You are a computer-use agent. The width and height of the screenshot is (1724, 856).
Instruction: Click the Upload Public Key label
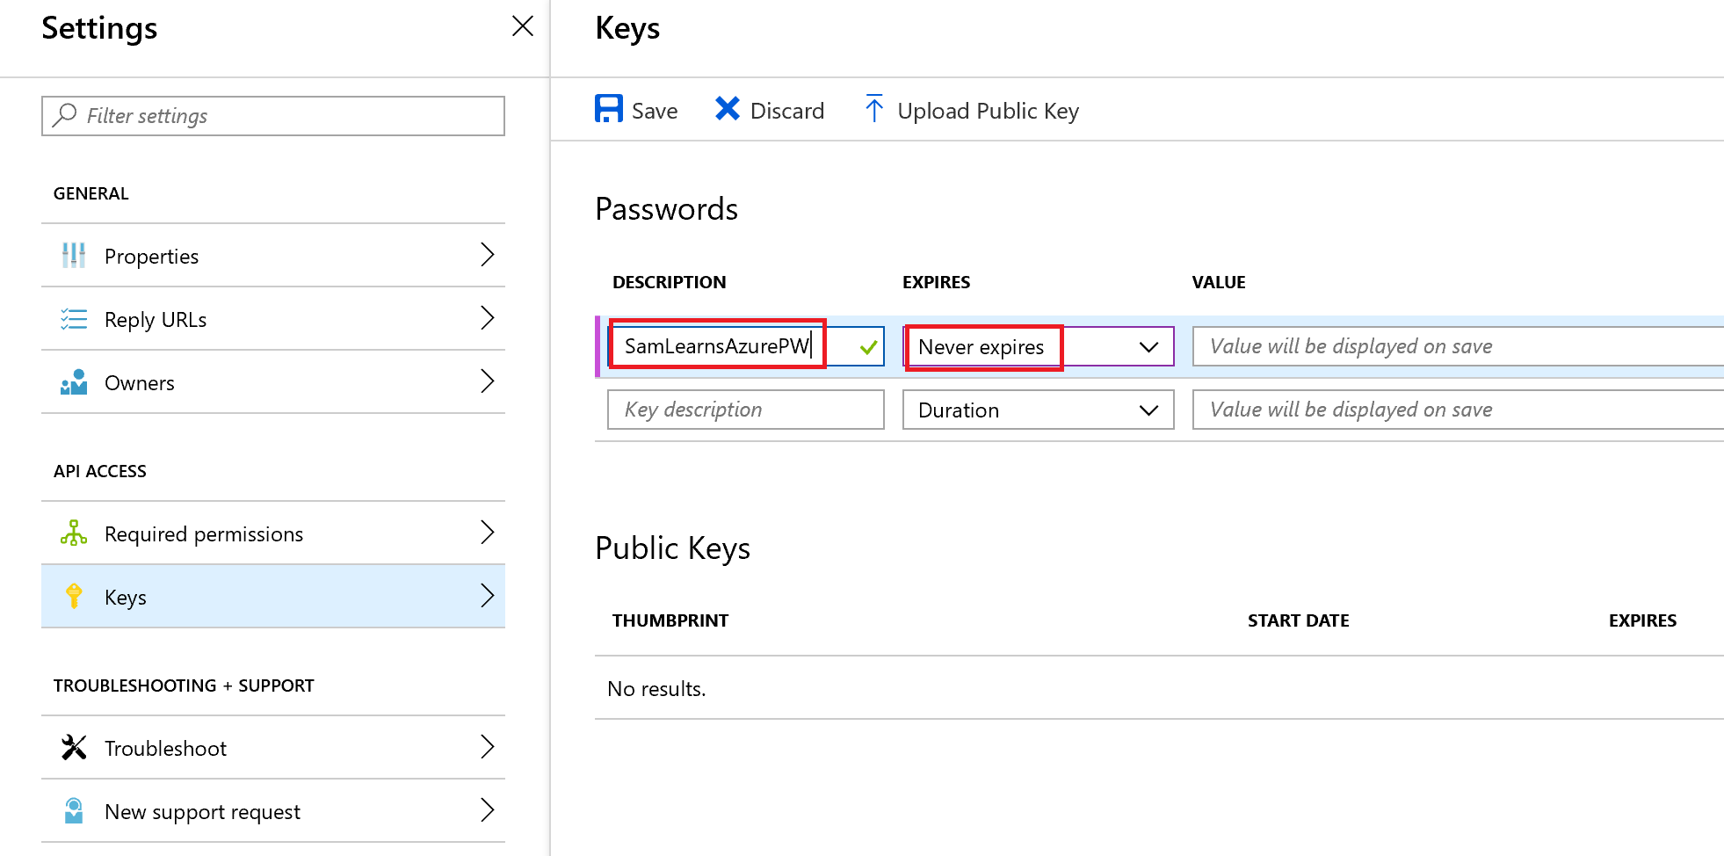(988, 112)
